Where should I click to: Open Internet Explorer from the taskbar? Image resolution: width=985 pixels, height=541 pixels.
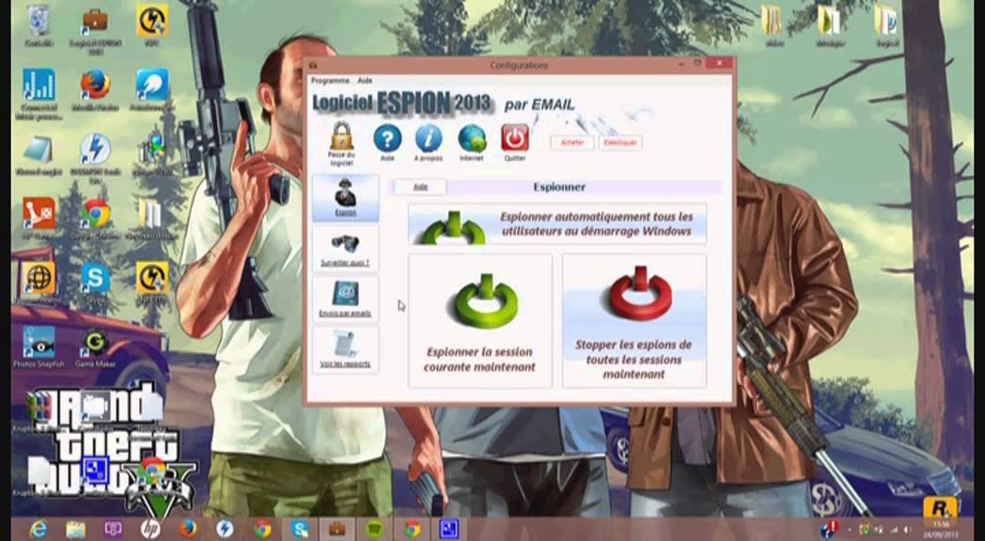click(x=38, y=529)
